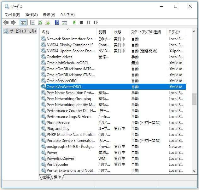This screenshot has height=190, width=199.
Task: Select the Printer Extensions and Notif... service
Action: [113, 170]
